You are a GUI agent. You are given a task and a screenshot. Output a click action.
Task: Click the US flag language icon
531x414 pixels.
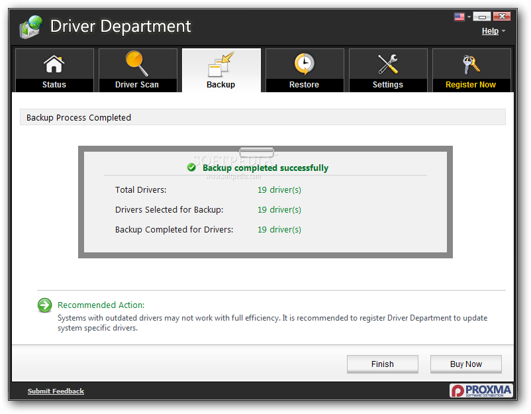coord(459,17)
